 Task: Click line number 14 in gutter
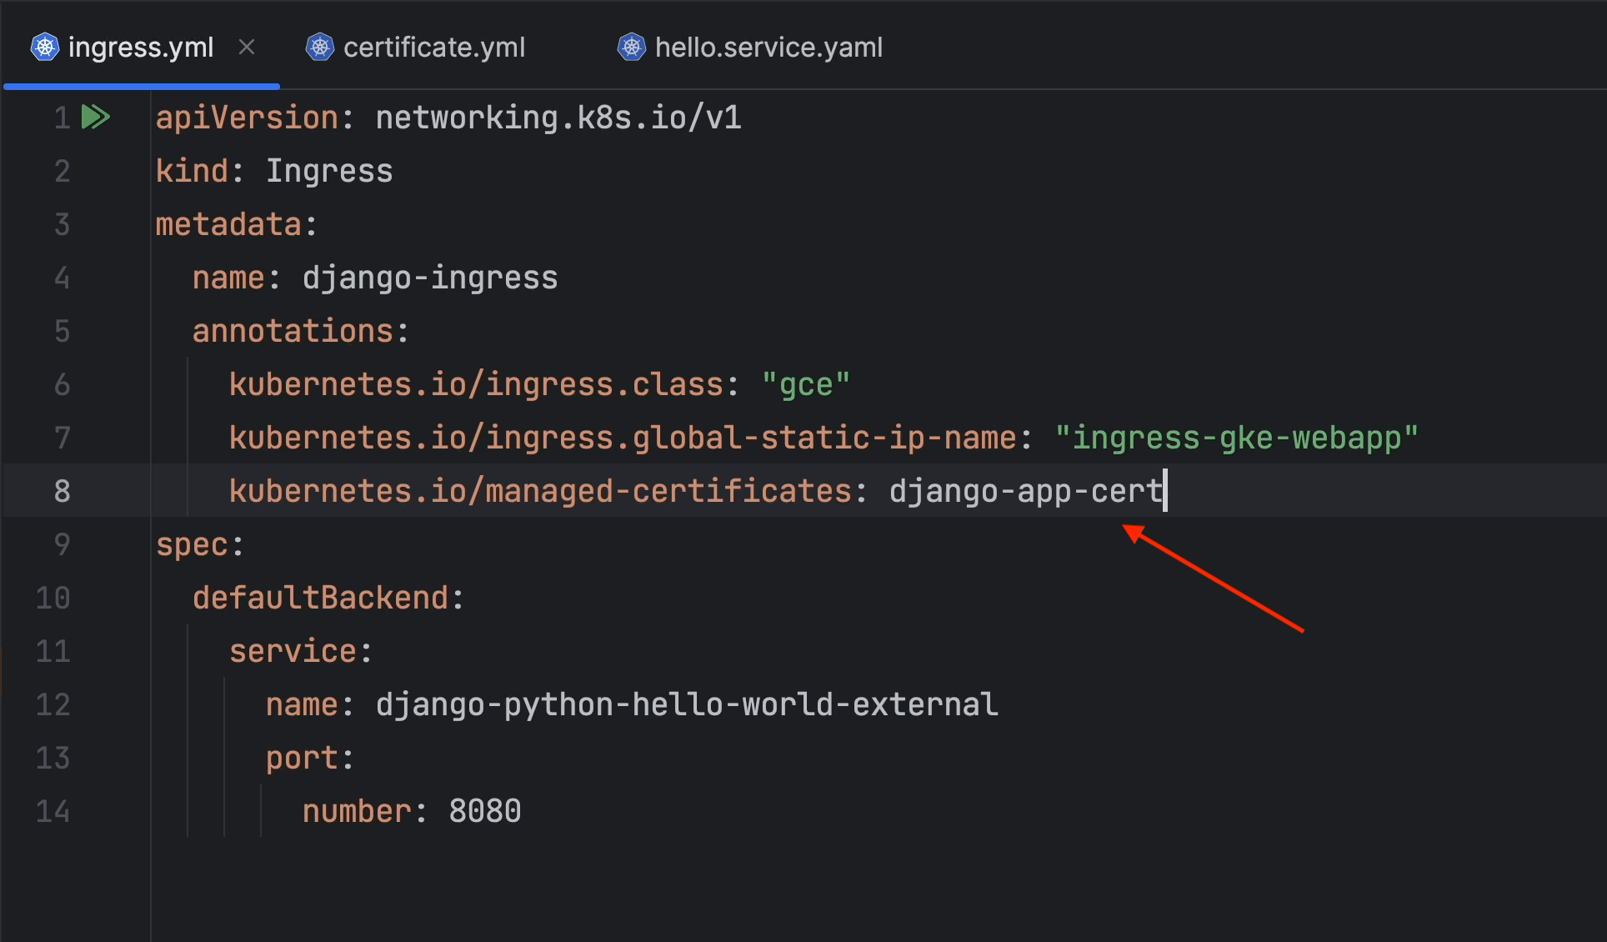(53, 811)
